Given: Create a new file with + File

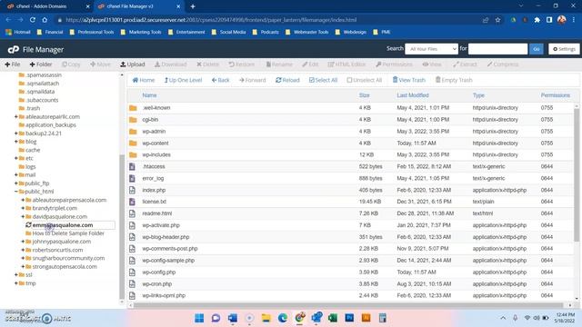Looking at the screenshot, I should pyautogui.click(x=13, y=64).
